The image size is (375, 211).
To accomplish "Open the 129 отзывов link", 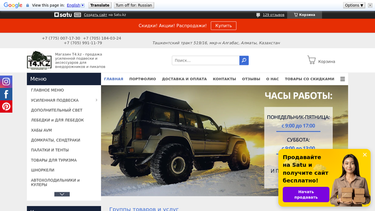I will pos(273,15).
